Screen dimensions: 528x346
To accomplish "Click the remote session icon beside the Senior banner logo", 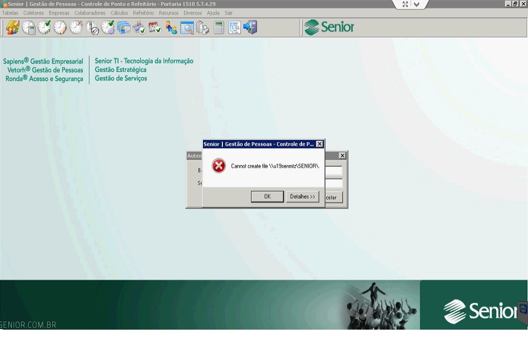I will [x=523, y=308].
